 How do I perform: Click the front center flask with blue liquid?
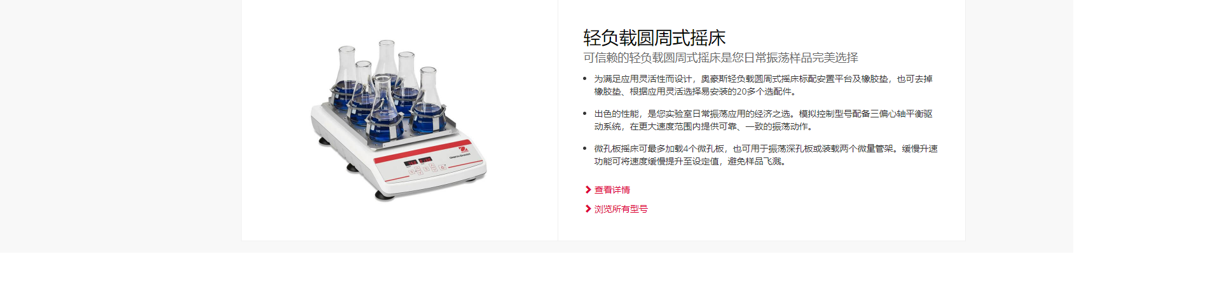coord(383,108)
